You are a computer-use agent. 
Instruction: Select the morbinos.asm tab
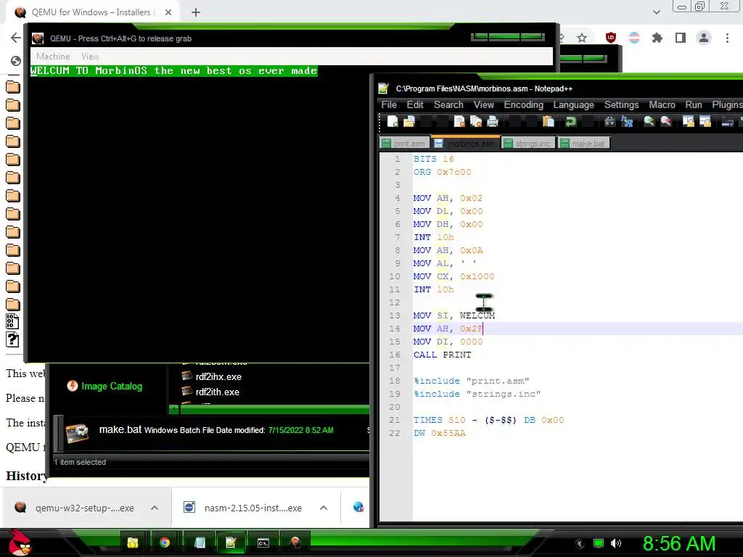pyautogui.click(x=465, y=143)
